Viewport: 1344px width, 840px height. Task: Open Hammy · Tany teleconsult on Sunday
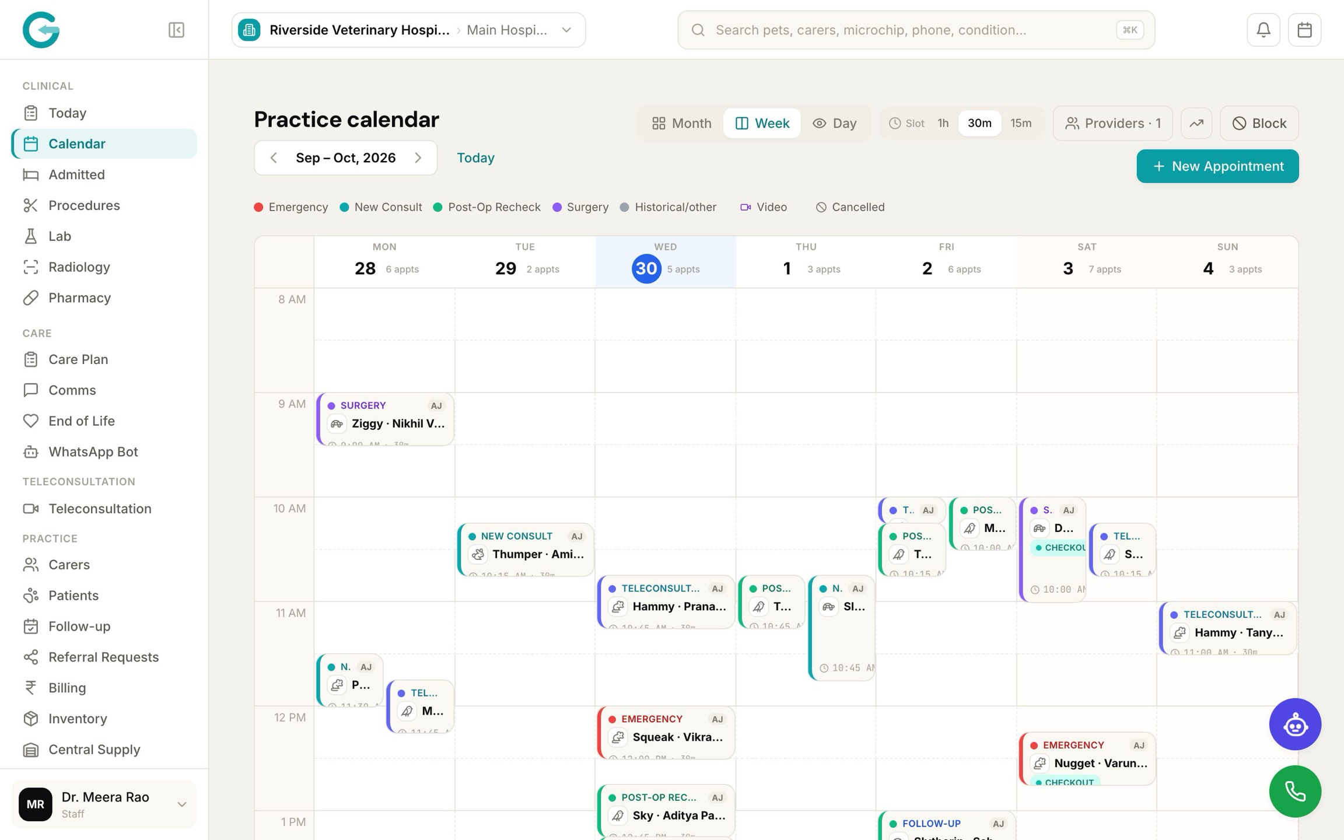tap(1228, 628)
